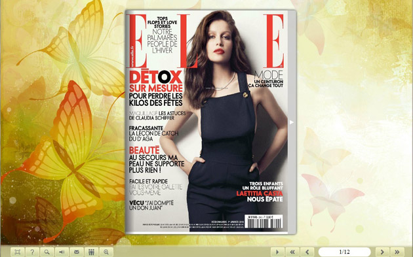The width and height of the screenshot is (413, 257).
Task: Flip page using right edge triangle arrow
Action: pos(292,122)
